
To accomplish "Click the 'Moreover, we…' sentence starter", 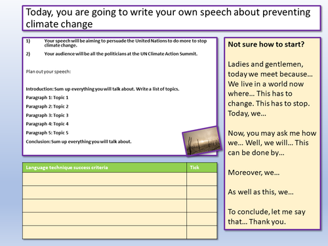I will tap(254, 173).
